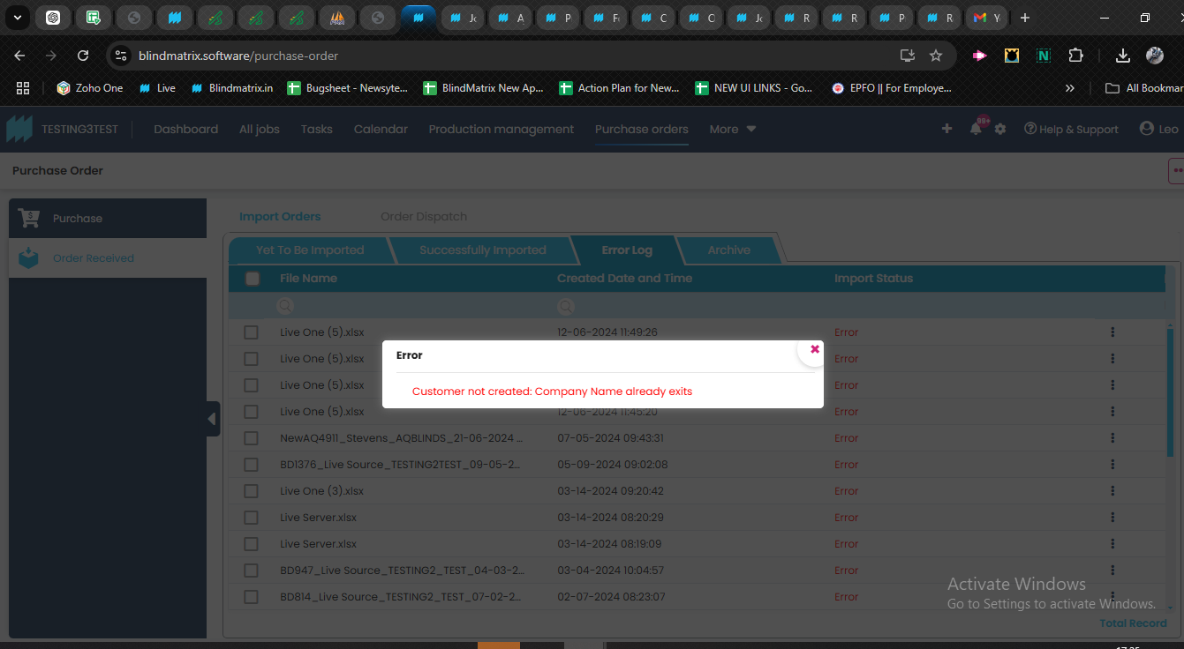The image size is (1184, 649).
Task: Close the Error dialog with the X
Action: [814, 349]
